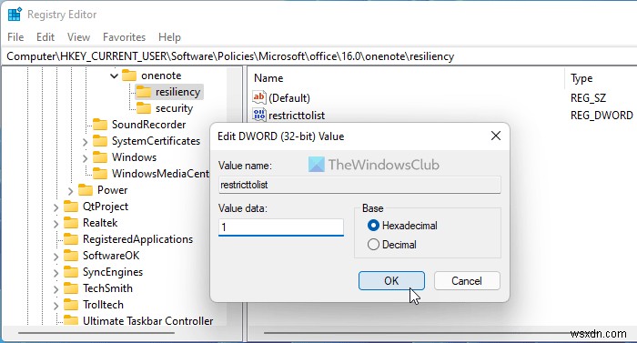Open the File menu

15,37
